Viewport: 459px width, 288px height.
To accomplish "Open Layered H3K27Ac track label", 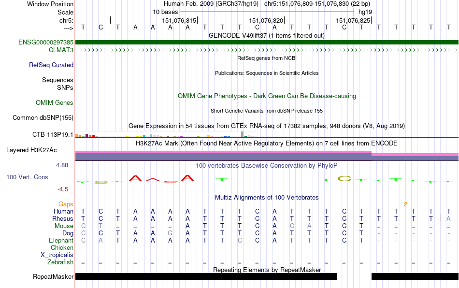I will (x=31, y=150).
